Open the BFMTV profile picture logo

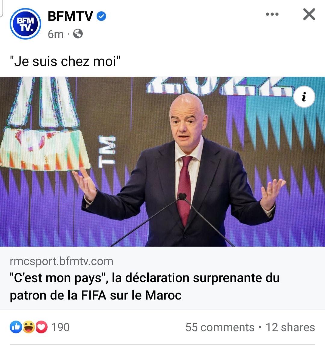coord(25,24)
